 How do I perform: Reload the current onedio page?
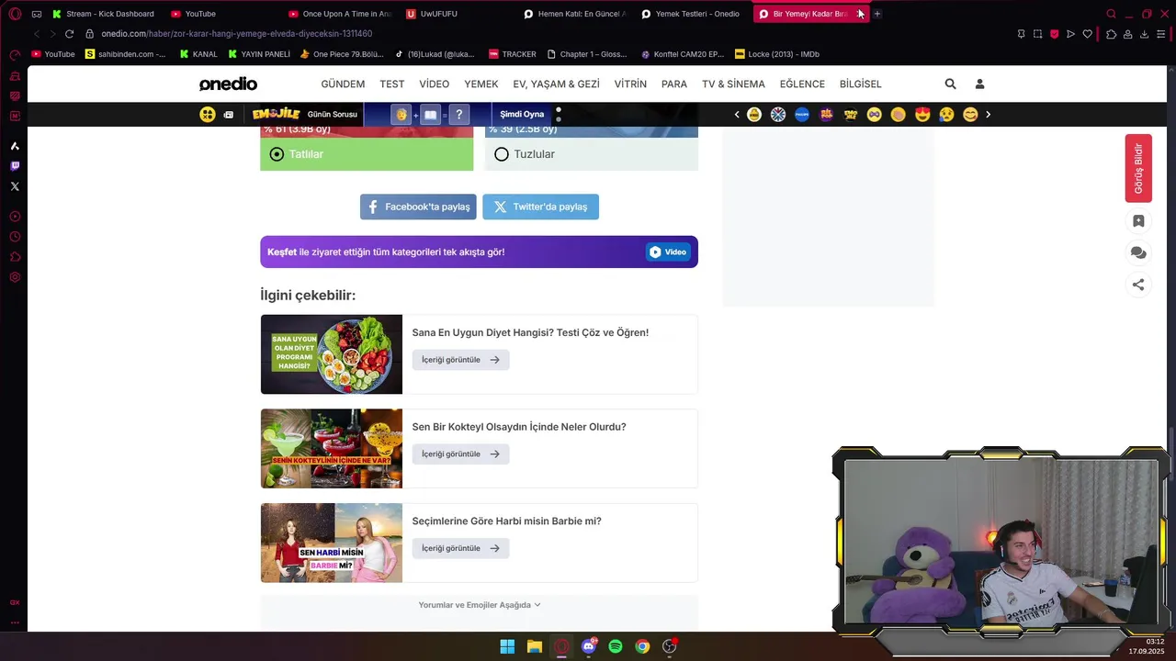click(x=69, y=34)
